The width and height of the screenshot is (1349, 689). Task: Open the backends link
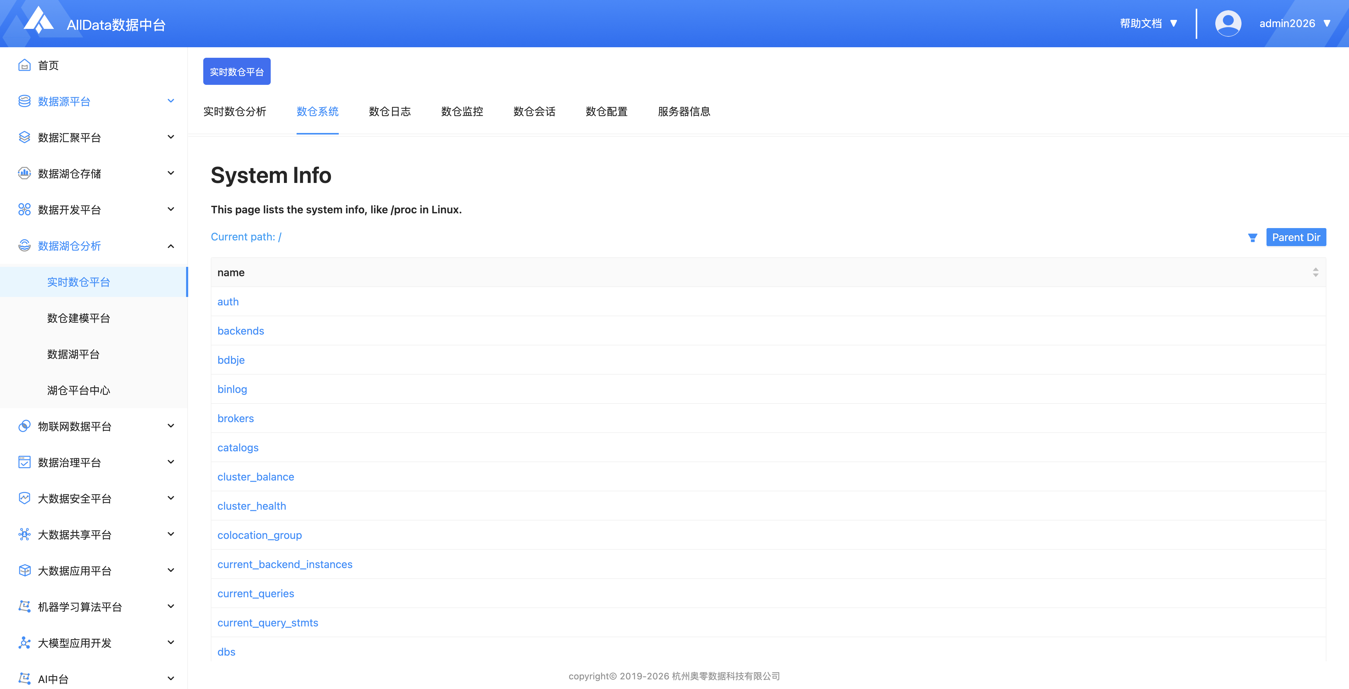point(240,331)
